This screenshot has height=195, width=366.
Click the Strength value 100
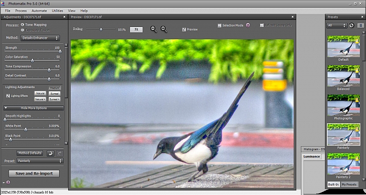(x=57, y=48)
